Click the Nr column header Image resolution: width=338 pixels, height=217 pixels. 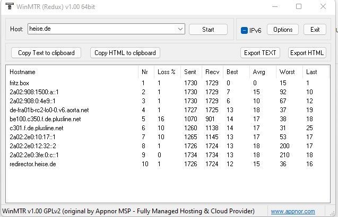click(146, 72)
